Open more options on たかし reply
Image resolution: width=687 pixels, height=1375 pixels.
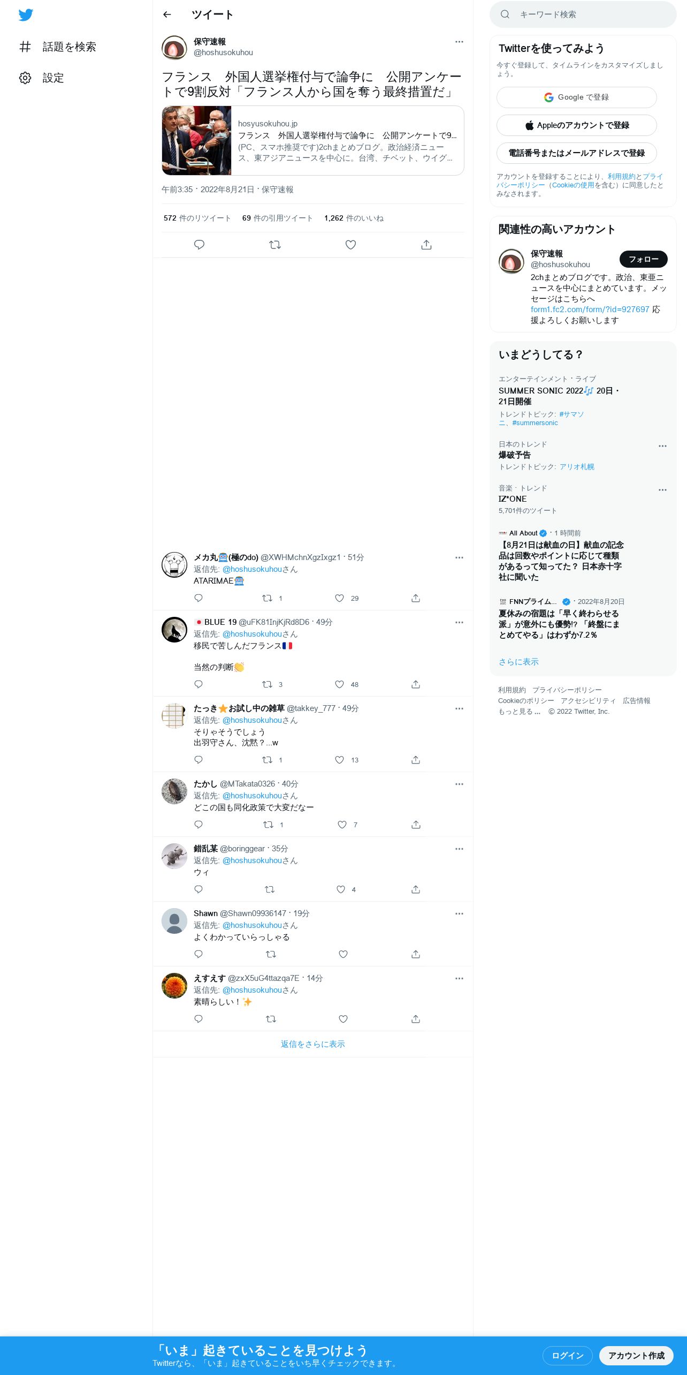[x=459, y=784]
